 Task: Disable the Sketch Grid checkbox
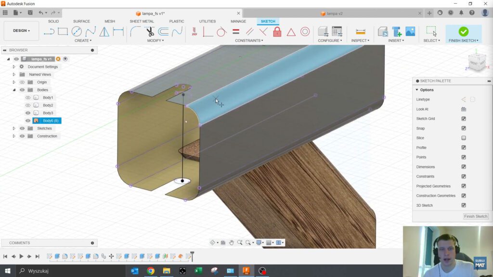[x=464, y=119]
